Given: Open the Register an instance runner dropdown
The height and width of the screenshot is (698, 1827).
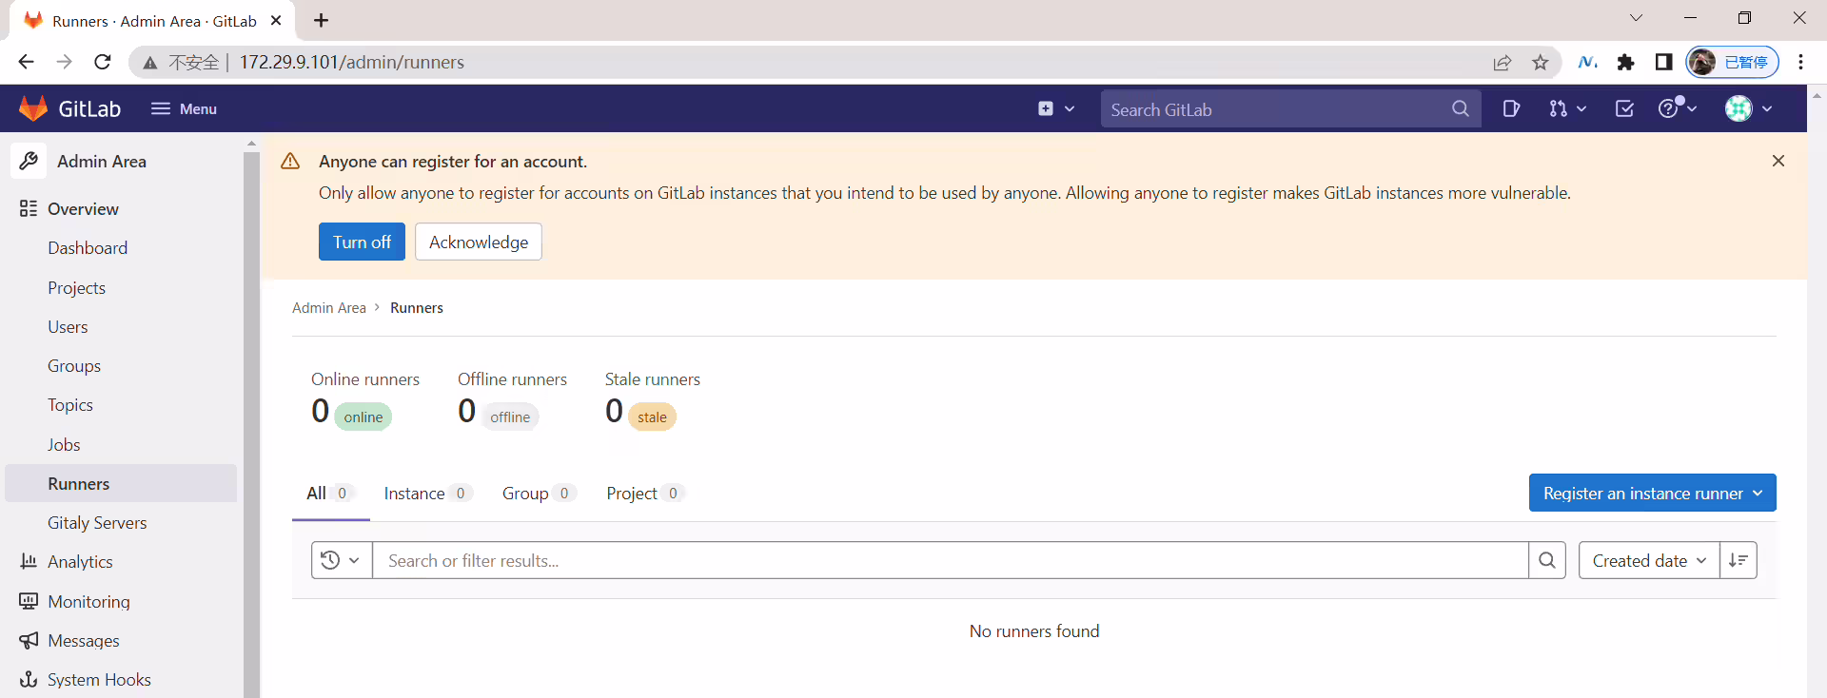Looking at the screenshot, I should click(x=1652, y=493).
